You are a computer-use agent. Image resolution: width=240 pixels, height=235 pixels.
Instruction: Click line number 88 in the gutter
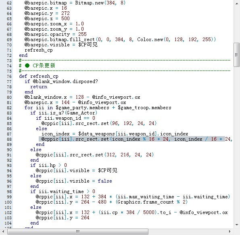(9, 139)
